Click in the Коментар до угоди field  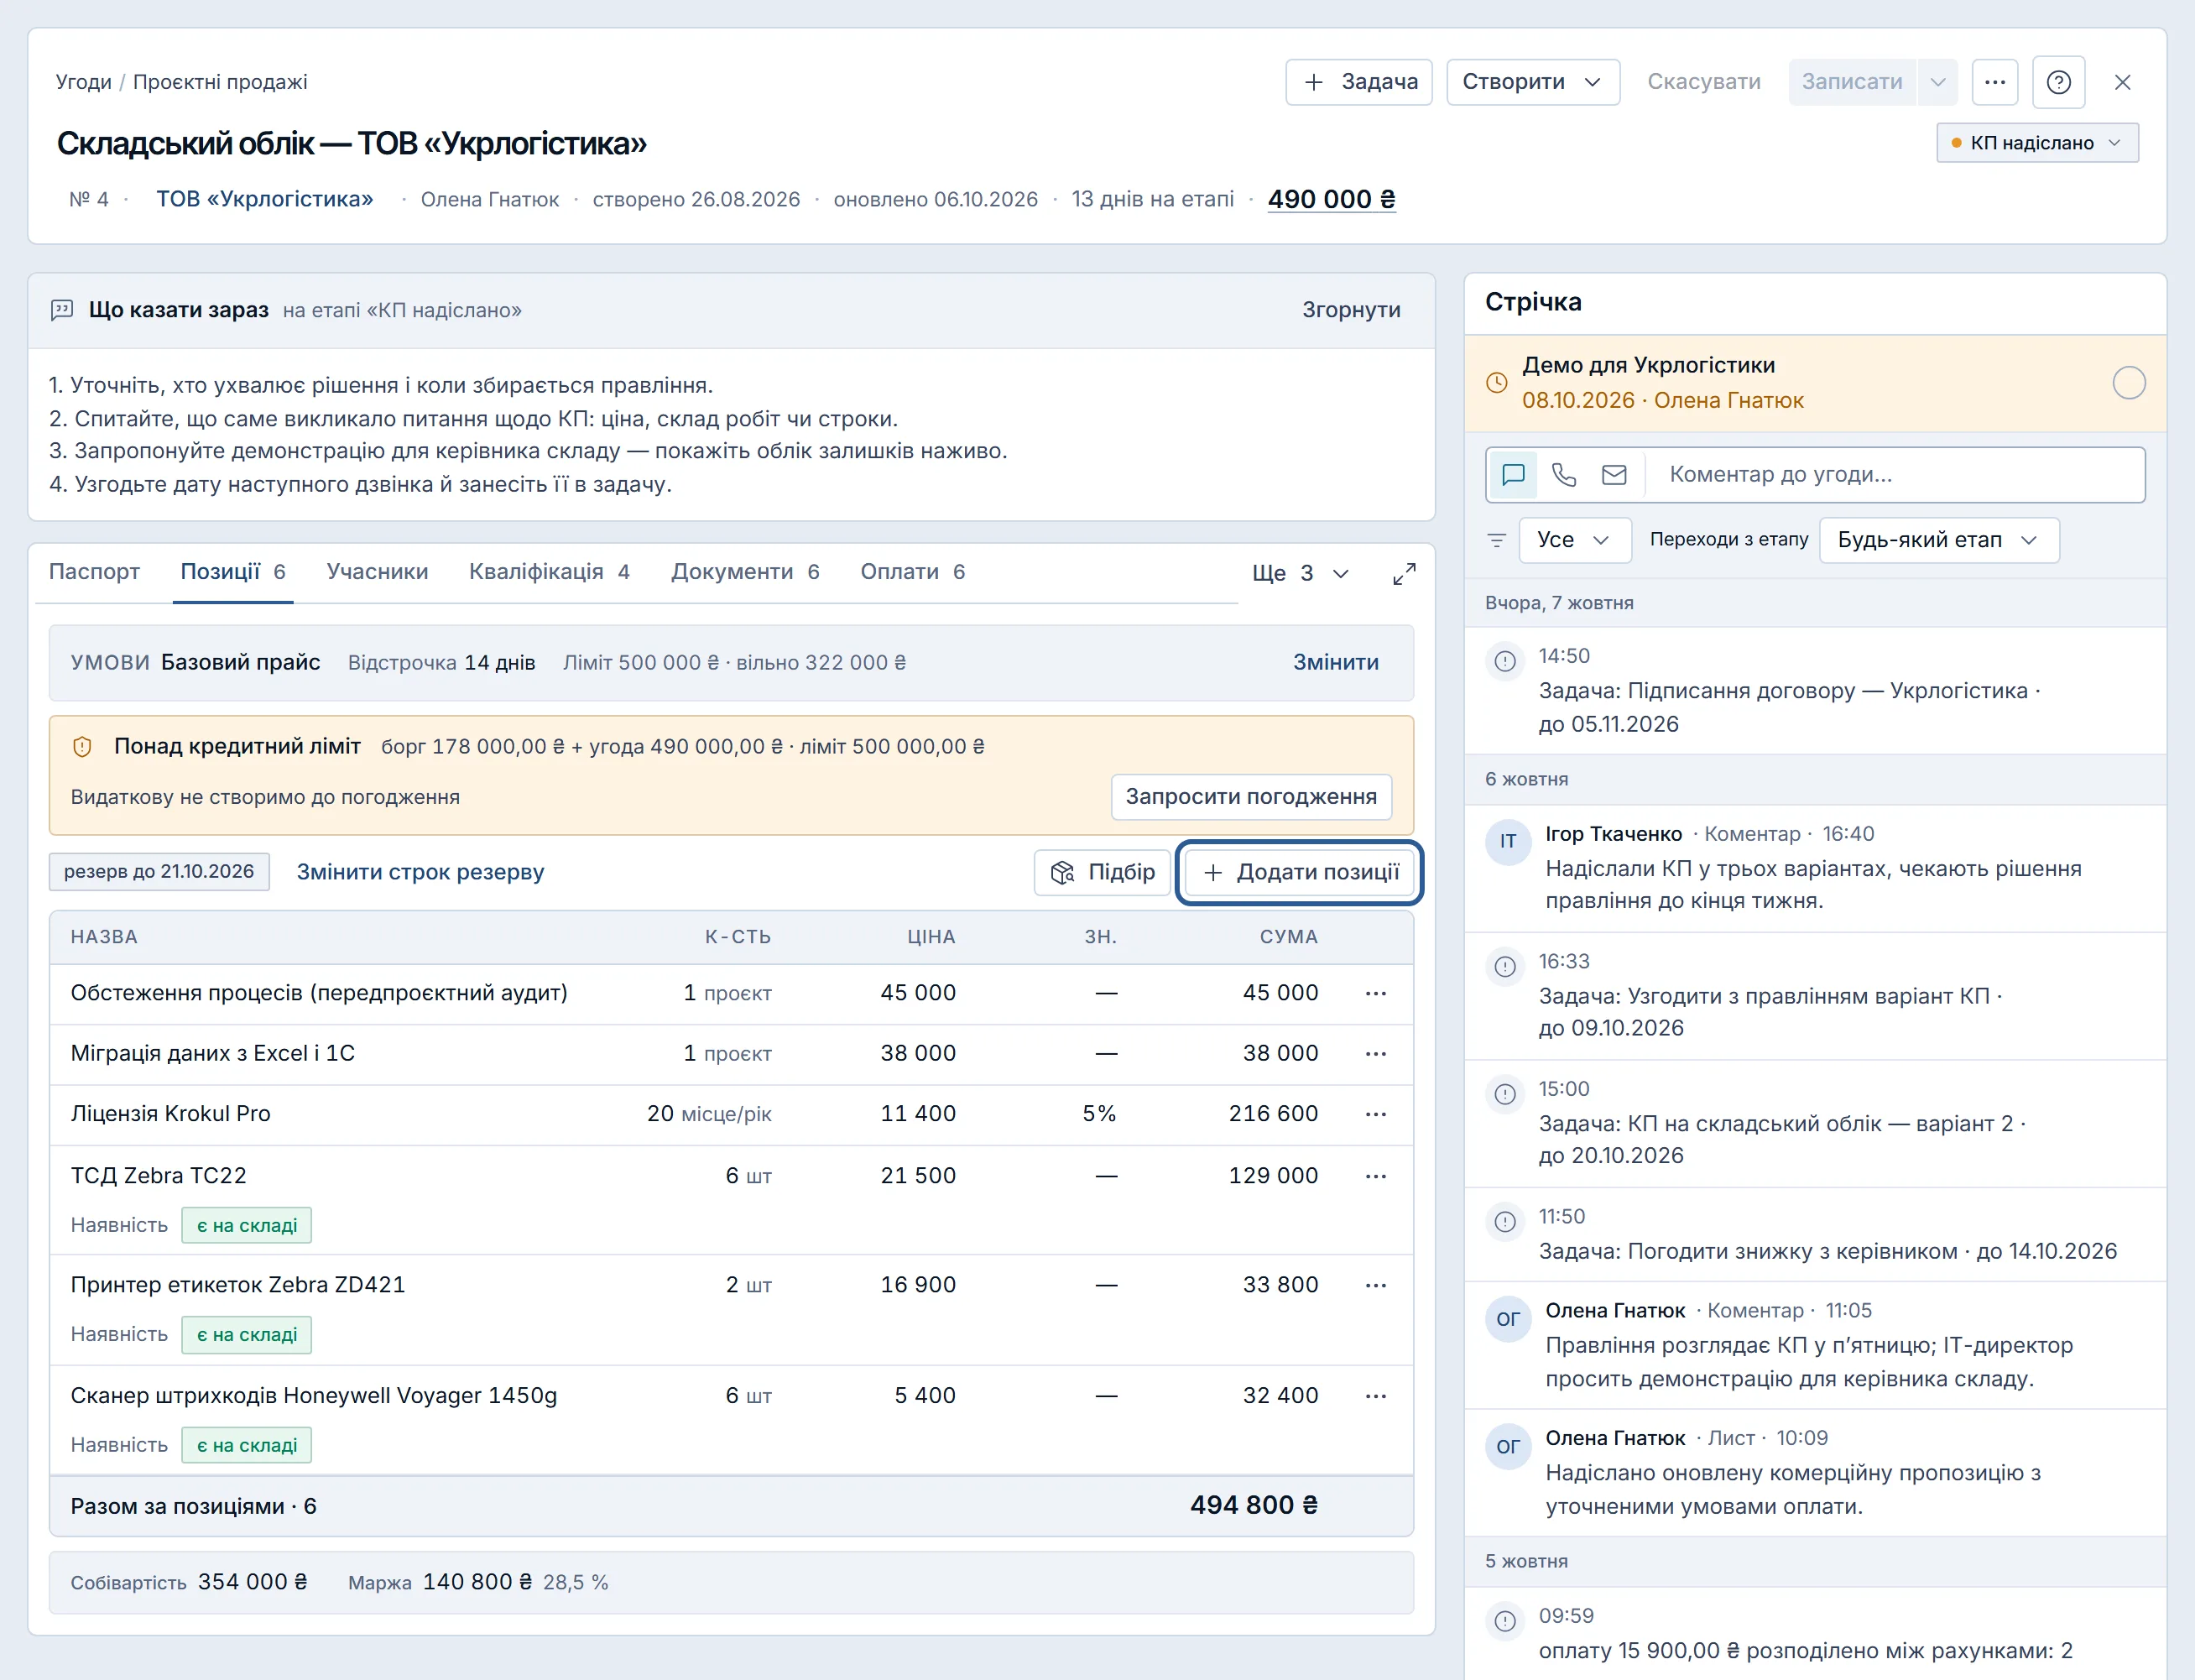click(x=1896, y=474)
